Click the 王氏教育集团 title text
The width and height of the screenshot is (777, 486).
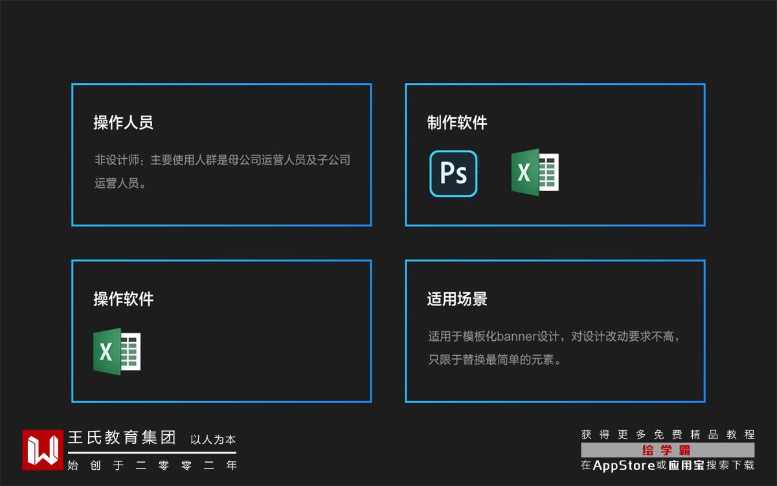tap(122, 438)
